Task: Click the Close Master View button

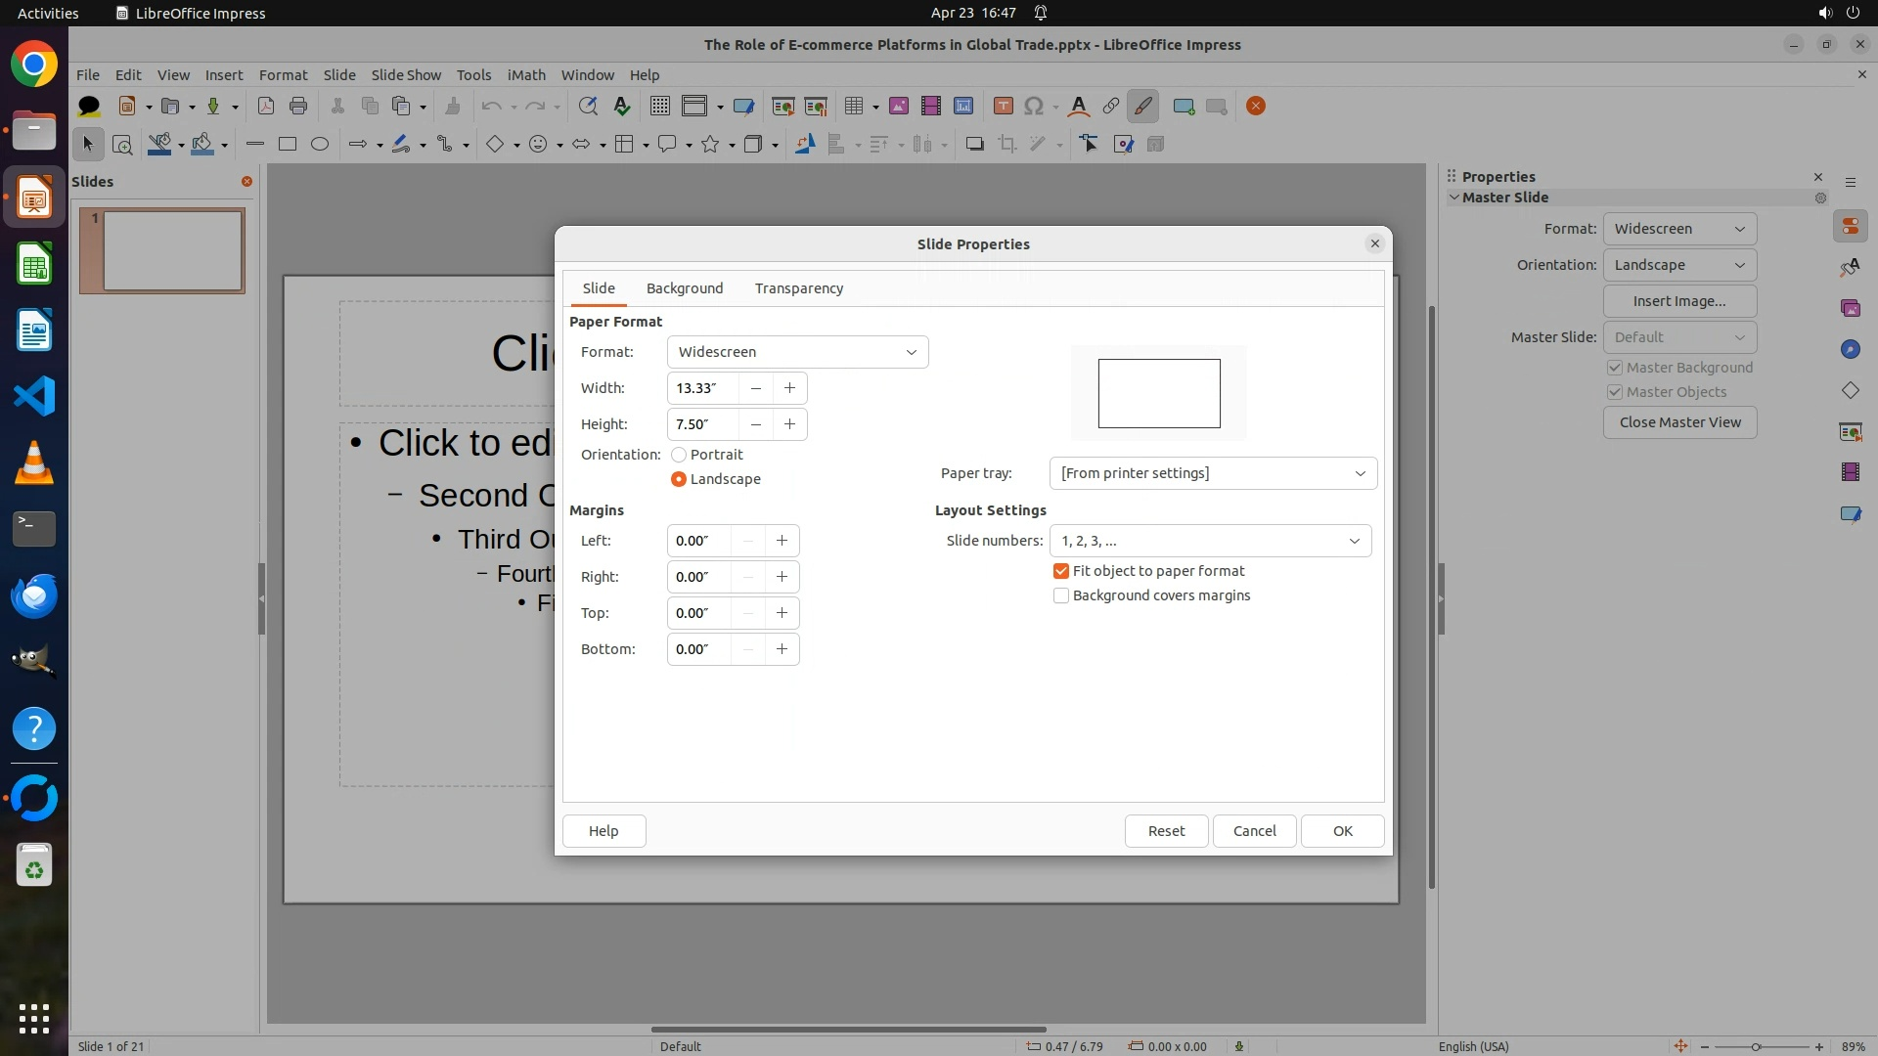Action: coord(1679,422)
